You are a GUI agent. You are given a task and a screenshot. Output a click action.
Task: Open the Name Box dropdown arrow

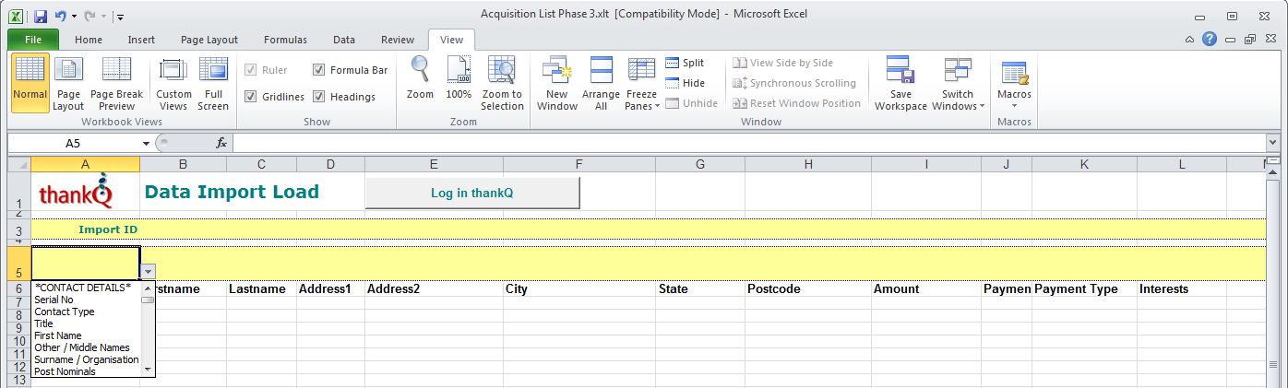pos(146,144)
